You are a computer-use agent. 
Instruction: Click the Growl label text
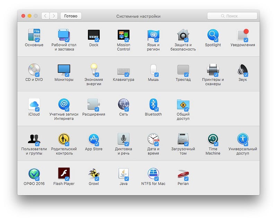tap(93, 183)
